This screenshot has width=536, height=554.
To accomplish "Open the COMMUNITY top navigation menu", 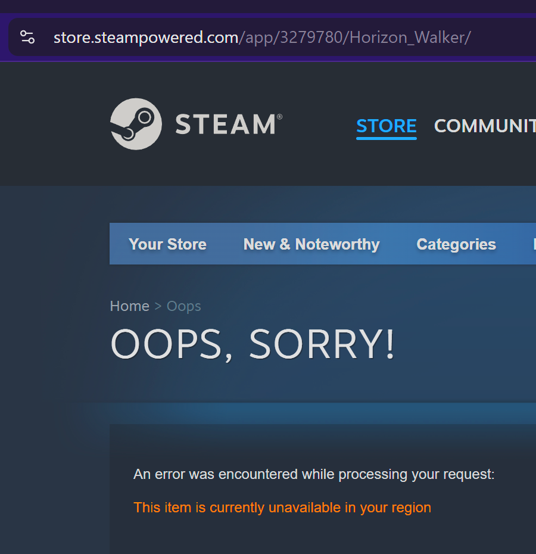I will click(x=485, y=126).
